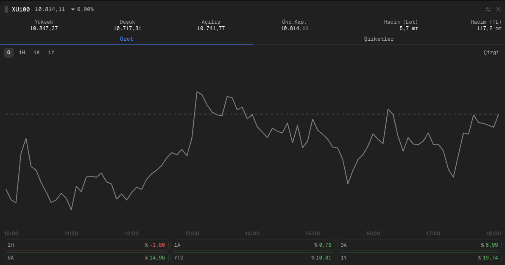Image resolution: width=505 pixels, height=265 pixels.
Task: Close the XU100 panel
Action: click(498, 9)
